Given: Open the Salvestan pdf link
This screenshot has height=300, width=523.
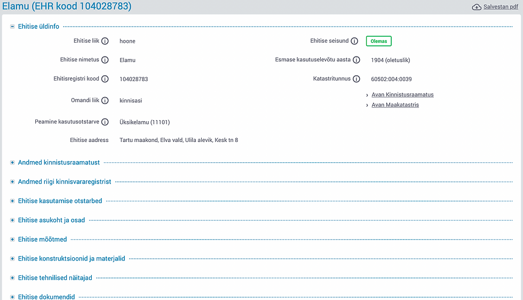Looking at the screenshot, I should (501, 7).
